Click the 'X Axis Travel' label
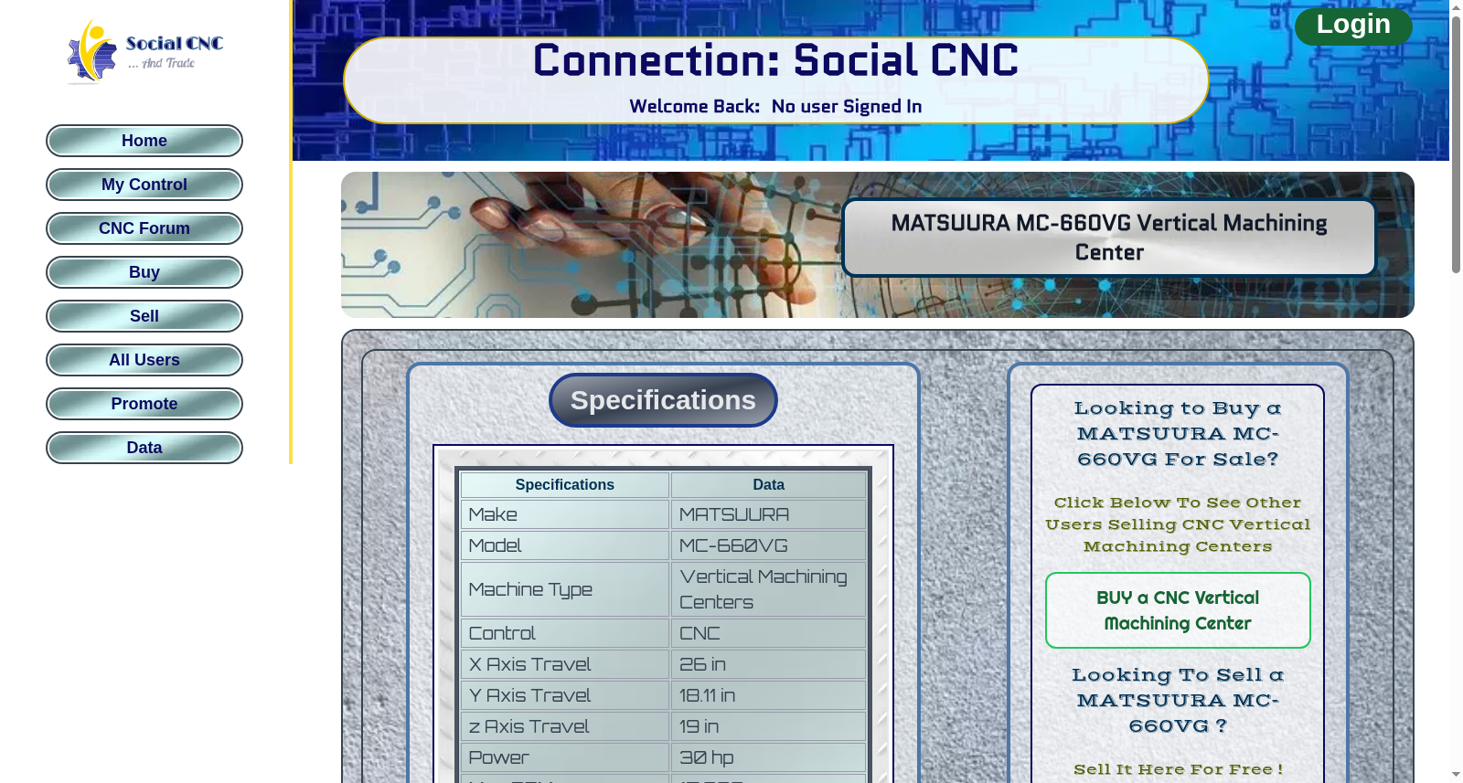The image size is (1463, 783). (x=565, y=664)
